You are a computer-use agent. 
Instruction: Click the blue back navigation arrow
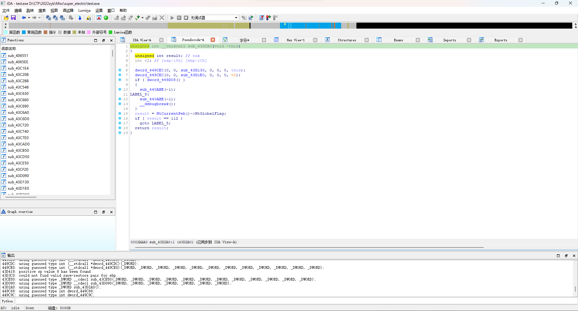(x=23, y=18)
